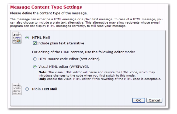Click the bold Plain Text Mail label
177x114 pixels.
click(45, 89)
